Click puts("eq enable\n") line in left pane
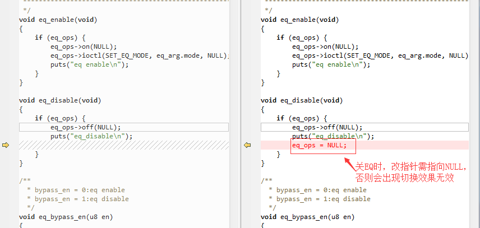Image resolution: width=480 pixels, height=228 pixels. click(x=90, y=65)
